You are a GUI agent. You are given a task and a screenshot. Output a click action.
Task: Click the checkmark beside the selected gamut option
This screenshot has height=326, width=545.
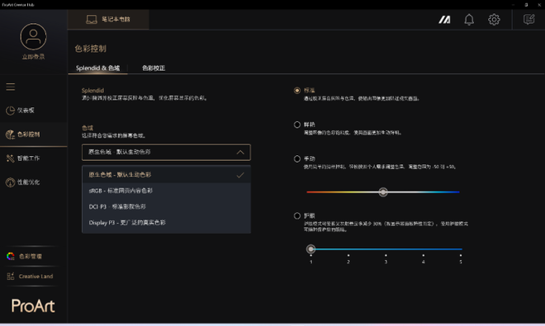240,175
